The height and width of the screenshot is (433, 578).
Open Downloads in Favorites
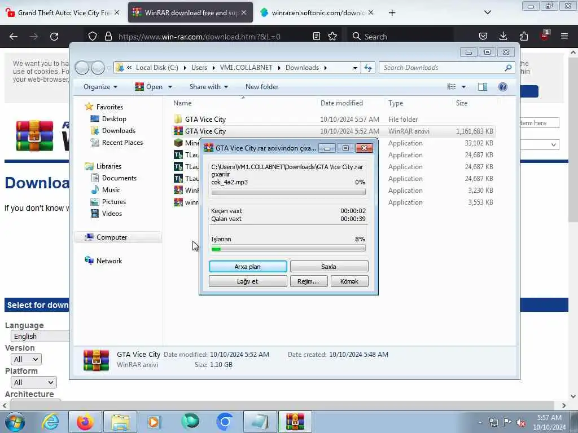click(119, 131)
